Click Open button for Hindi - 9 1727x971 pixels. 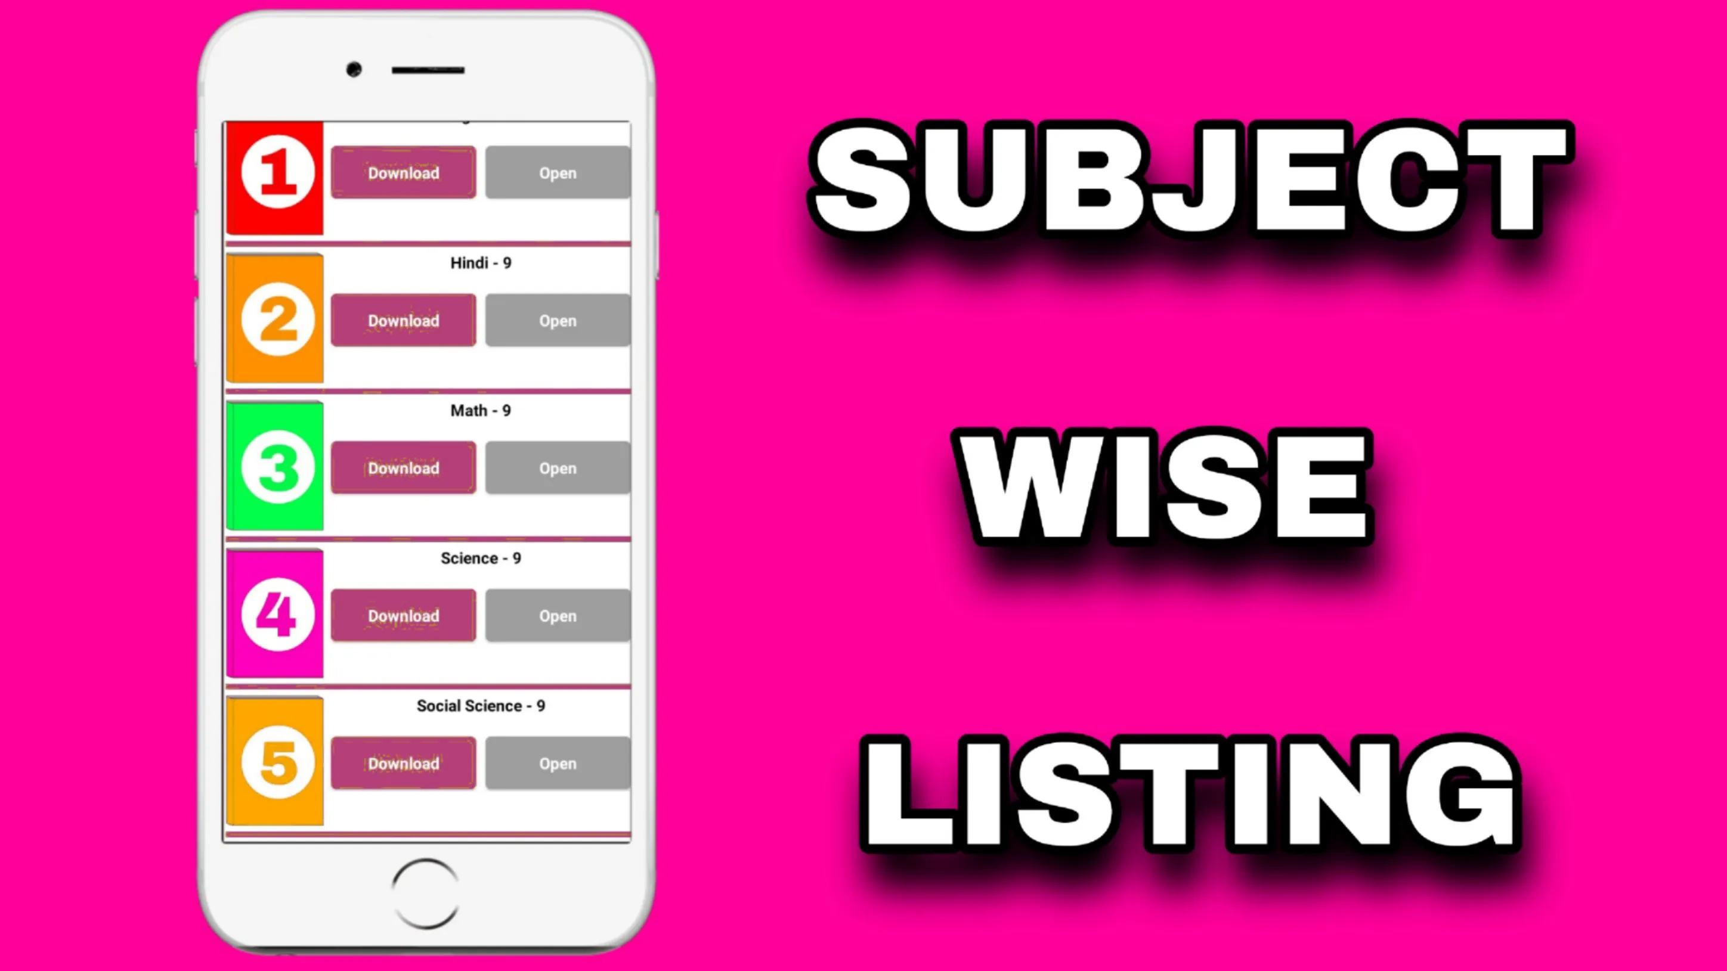point(556,320)
